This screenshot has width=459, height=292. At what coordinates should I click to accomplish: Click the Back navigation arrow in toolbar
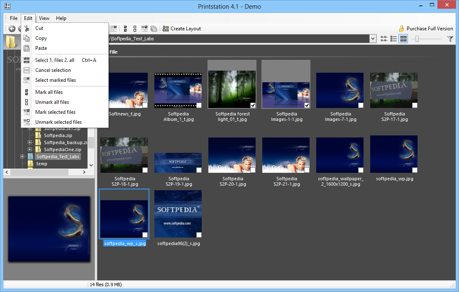[12, 29]
